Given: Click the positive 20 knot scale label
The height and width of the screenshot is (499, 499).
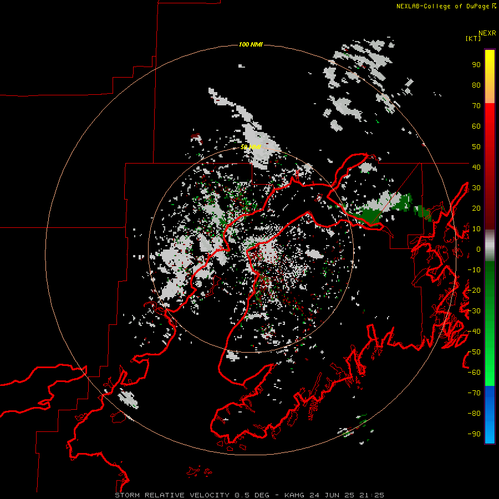Looking at the screenshot, I should coord(476,208).
